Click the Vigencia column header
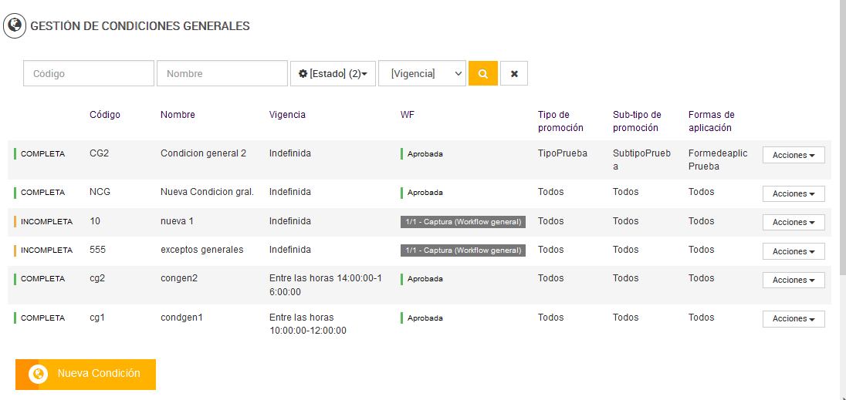The image size is (846, 400). [x=287, y=115]
